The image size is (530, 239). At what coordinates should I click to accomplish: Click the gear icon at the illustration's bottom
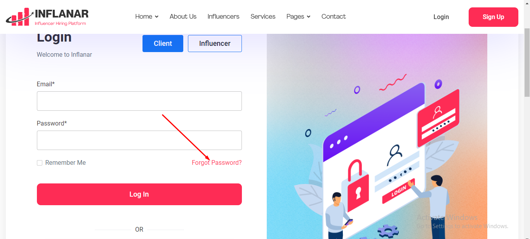388,231
